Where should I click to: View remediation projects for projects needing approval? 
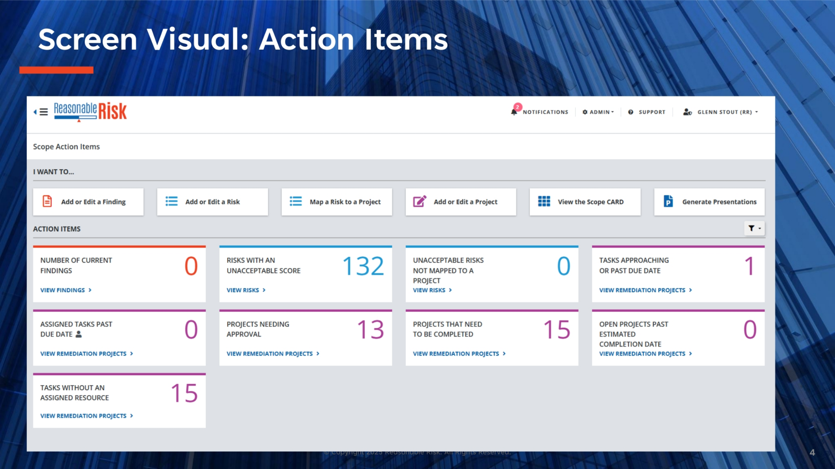(273, 354)
